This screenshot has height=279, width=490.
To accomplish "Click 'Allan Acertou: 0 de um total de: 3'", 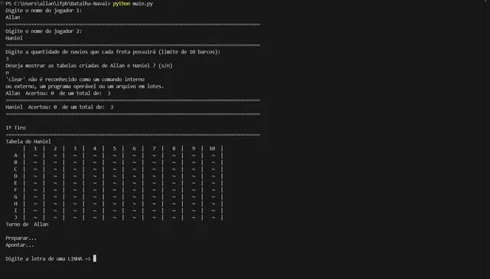I will click(58, 93).
